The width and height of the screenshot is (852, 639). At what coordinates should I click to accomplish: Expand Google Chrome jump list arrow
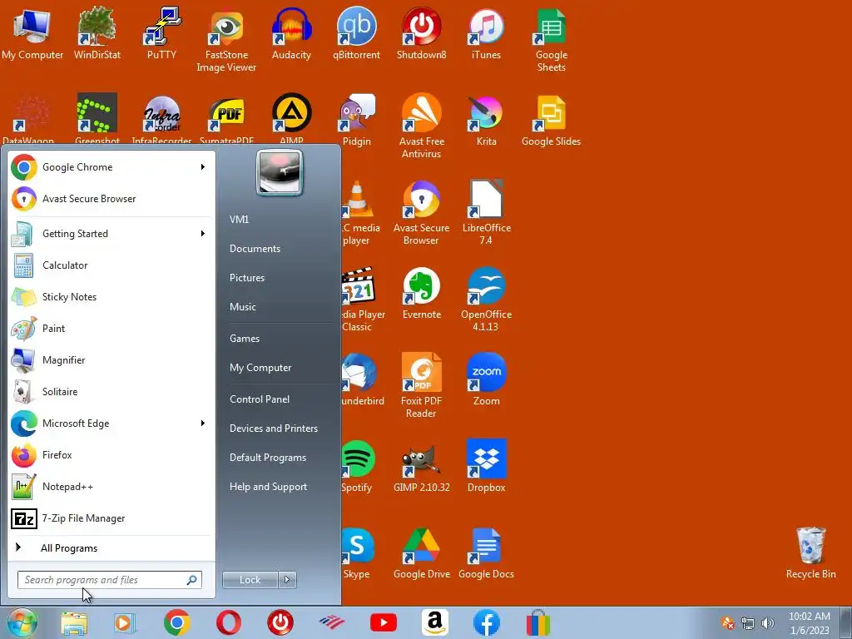[x=203, y=166]
